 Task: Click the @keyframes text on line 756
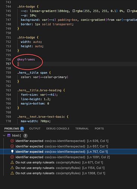coord(26,59)
